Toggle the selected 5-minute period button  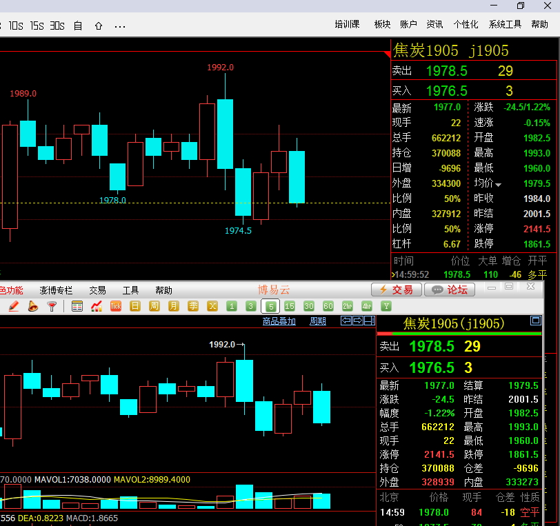click(270, 306)
